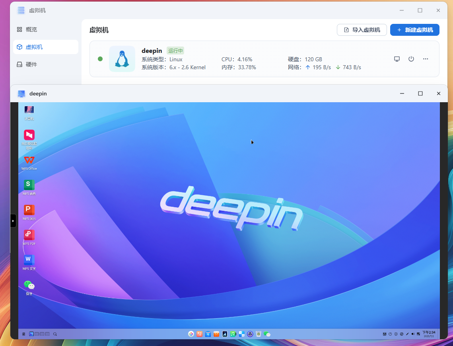This screenshot has width=453, height=346.
Task: Open WPS 表格 spreadsheet desktop icon
Action: click(29, 185)
